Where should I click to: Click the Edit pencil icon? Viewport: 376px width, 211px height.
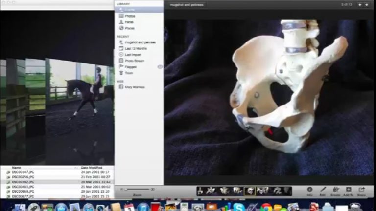323,190
